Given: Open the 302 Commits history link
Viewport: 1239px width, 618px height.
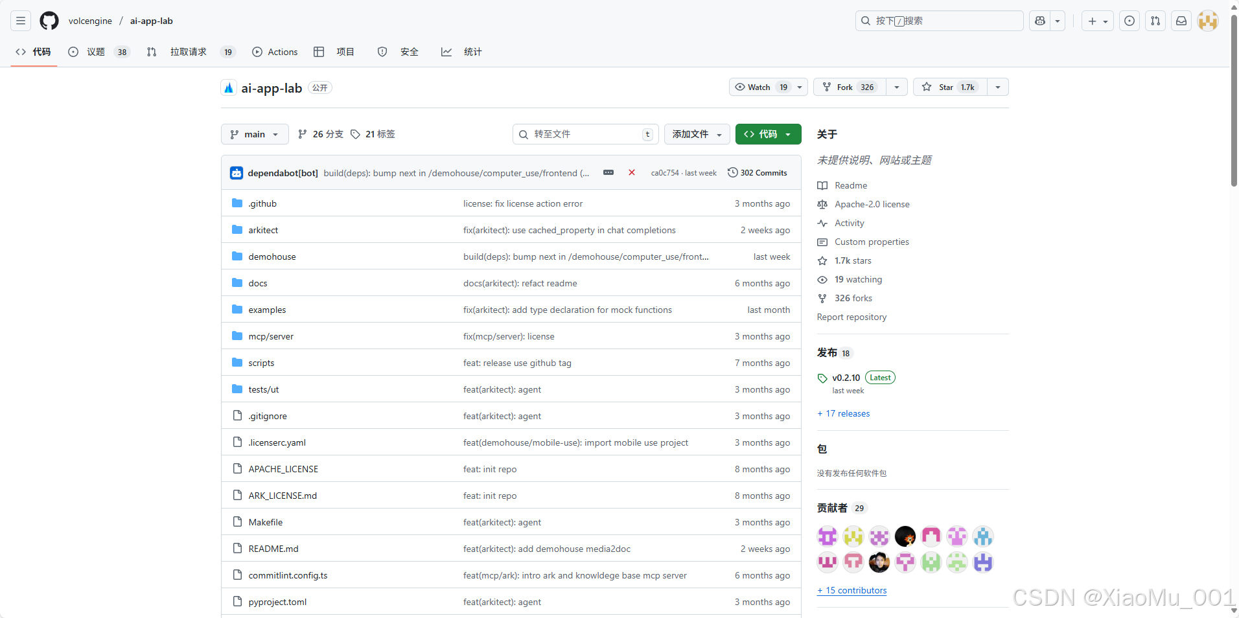Looking at the screenshot, I should point(758,172).
